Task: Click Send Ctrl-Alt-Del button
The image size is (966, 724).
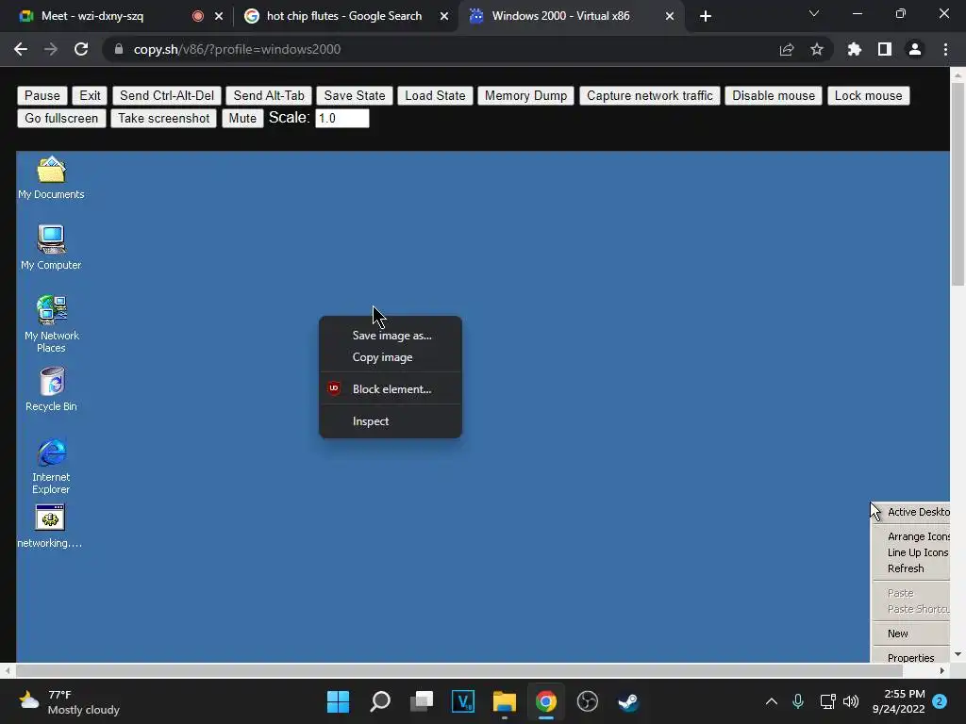Action: point(166,95)
